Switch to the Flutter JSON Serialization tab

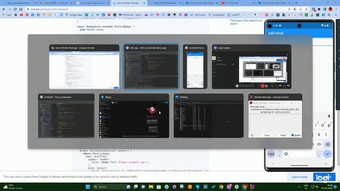click(165, 3)
